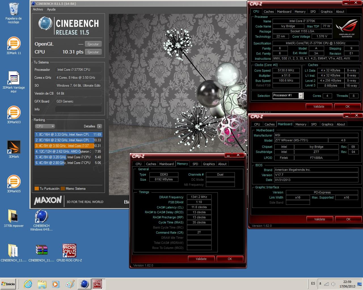Open the Papelera de reciclaje icon
The width and height of the screenshot is (363, 290).
(14, 13)
